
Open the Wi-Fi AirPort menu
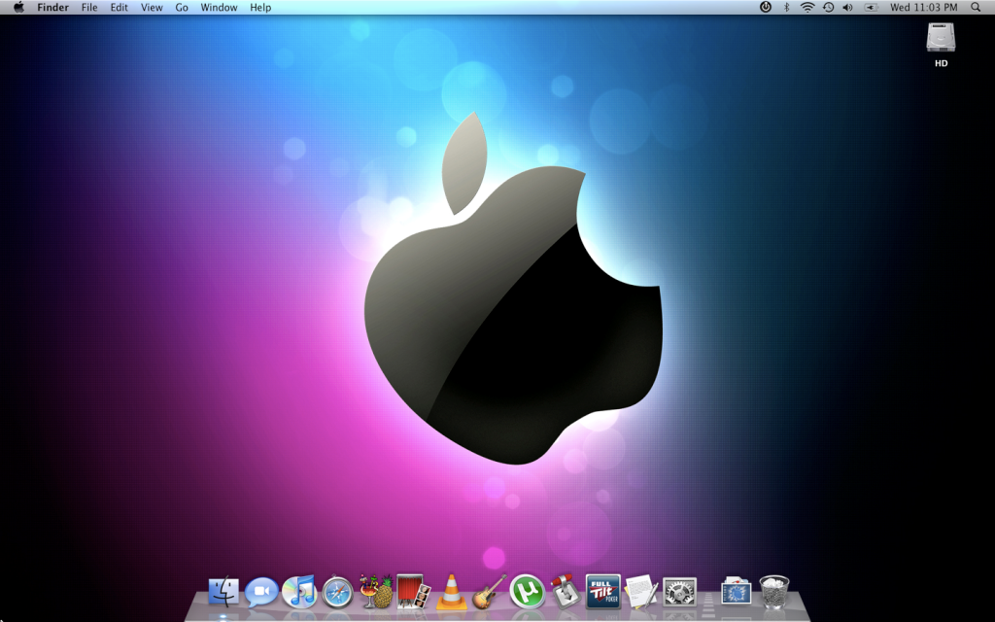point(807,8)
